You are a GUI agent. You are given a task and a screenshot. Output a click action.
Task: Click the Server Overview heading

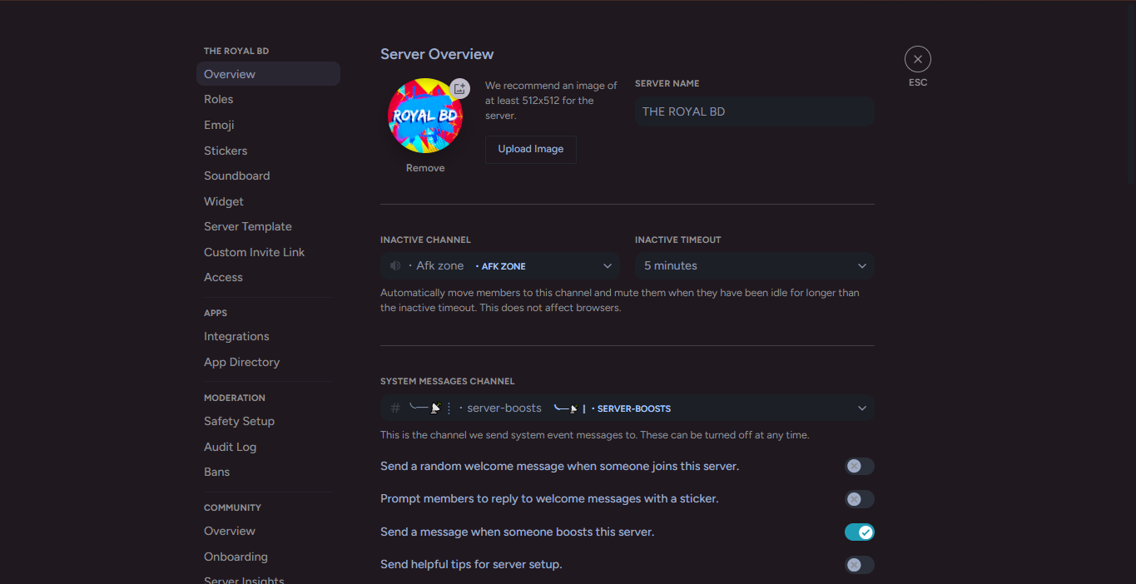tap(437, 54)
